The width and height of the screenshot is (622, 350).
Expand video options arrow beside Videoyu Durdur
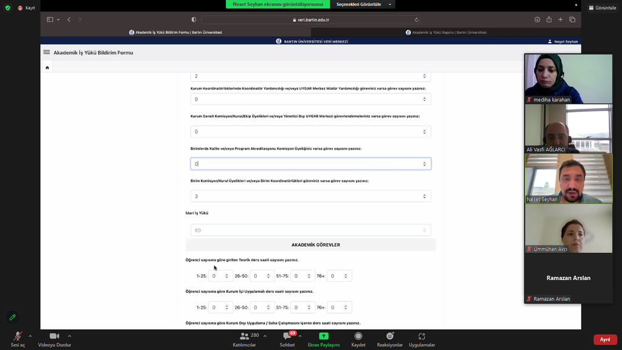click(x=69, y=336)
